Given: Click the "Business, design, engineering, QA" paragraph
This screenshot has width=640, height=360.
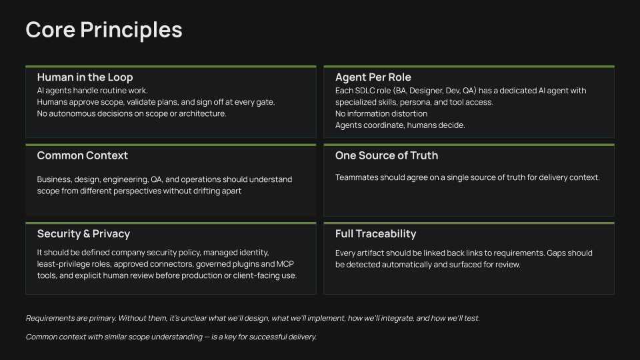Looking at the screenshot, I should click(164, 185).
